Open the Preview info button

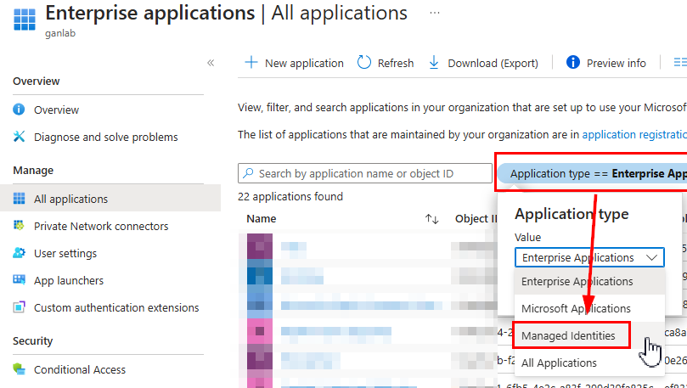606,63
